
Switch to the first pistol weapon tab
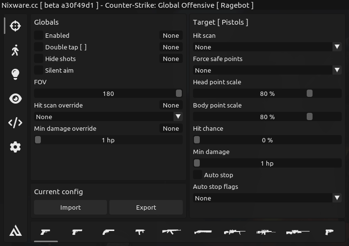point(46,232)
